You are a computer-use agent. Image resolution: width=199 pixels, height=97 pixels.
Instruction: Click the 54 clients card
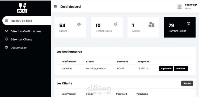tap(70, 27)
